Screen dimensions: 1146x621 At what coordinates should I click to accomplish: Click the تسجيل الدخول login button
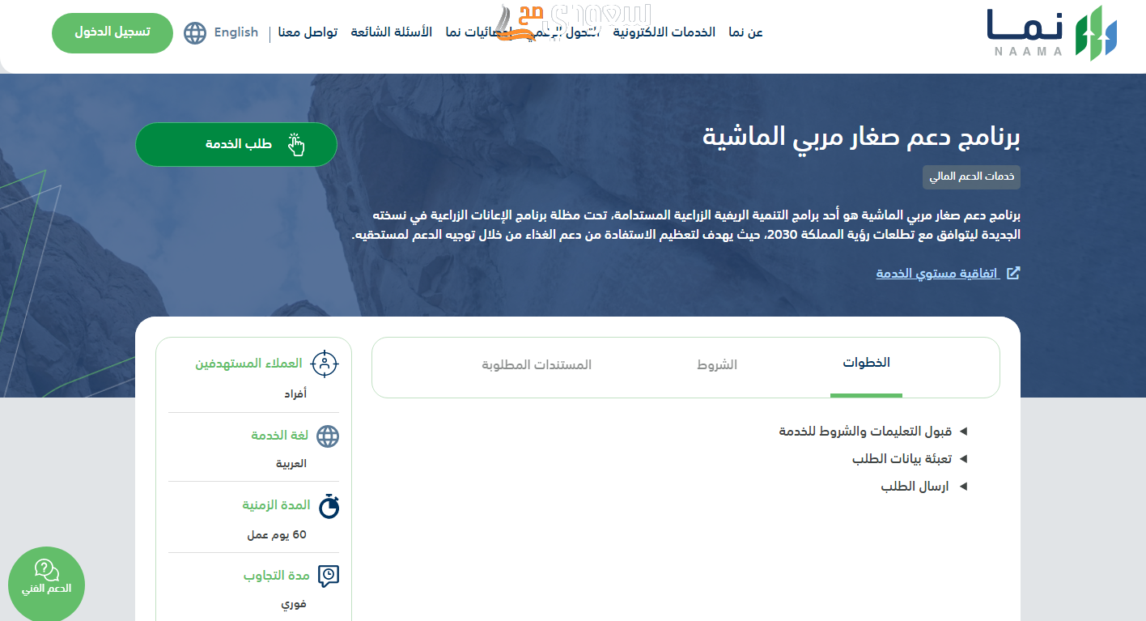point(112,33)
